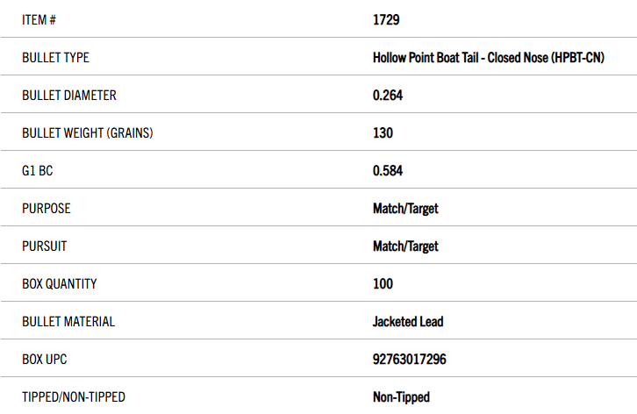Select the UPC number 92763017296

[x=410, y=360]
